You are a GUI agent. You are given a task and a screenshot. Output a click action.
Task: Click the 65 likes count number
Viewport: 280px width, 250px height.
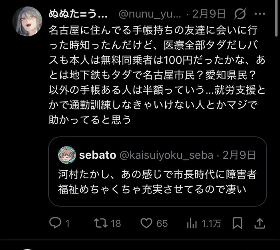click(162, 224)
